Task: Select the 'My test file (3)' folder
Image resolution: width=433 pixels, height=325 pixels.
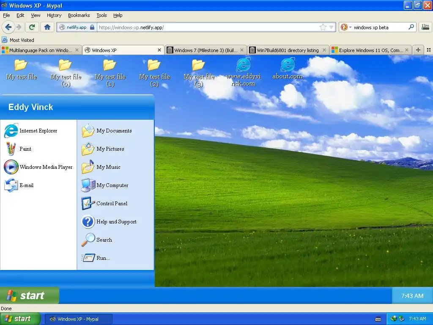Action: point(199,73)
